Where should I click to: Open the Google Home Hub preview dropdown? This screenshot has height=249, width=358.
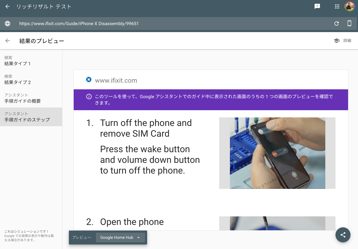pyautogui.click(x=120, y=237)
